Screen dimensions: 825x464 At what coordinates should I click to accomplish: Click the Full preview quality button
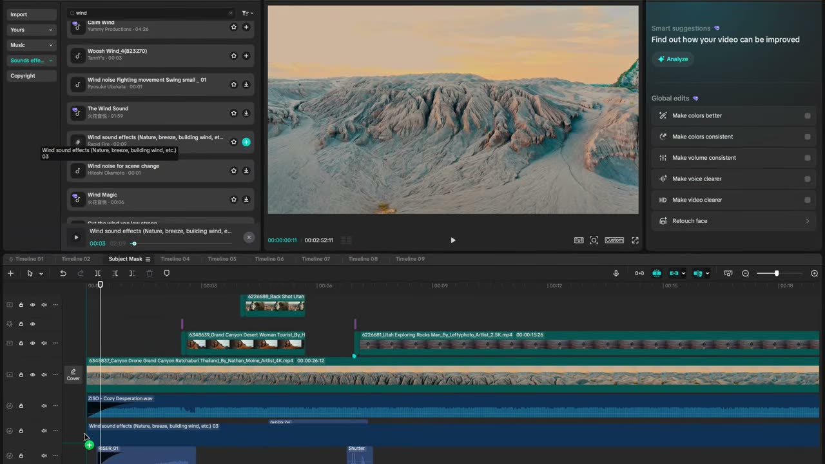[579, 240]
